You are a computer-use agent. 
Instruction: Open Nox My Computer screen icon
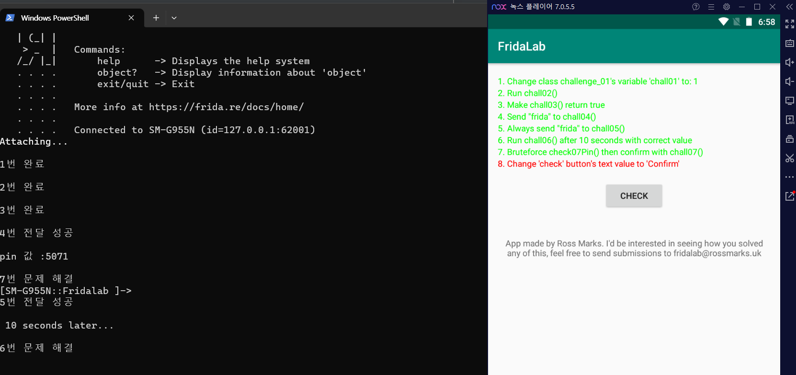coord(790,101)
